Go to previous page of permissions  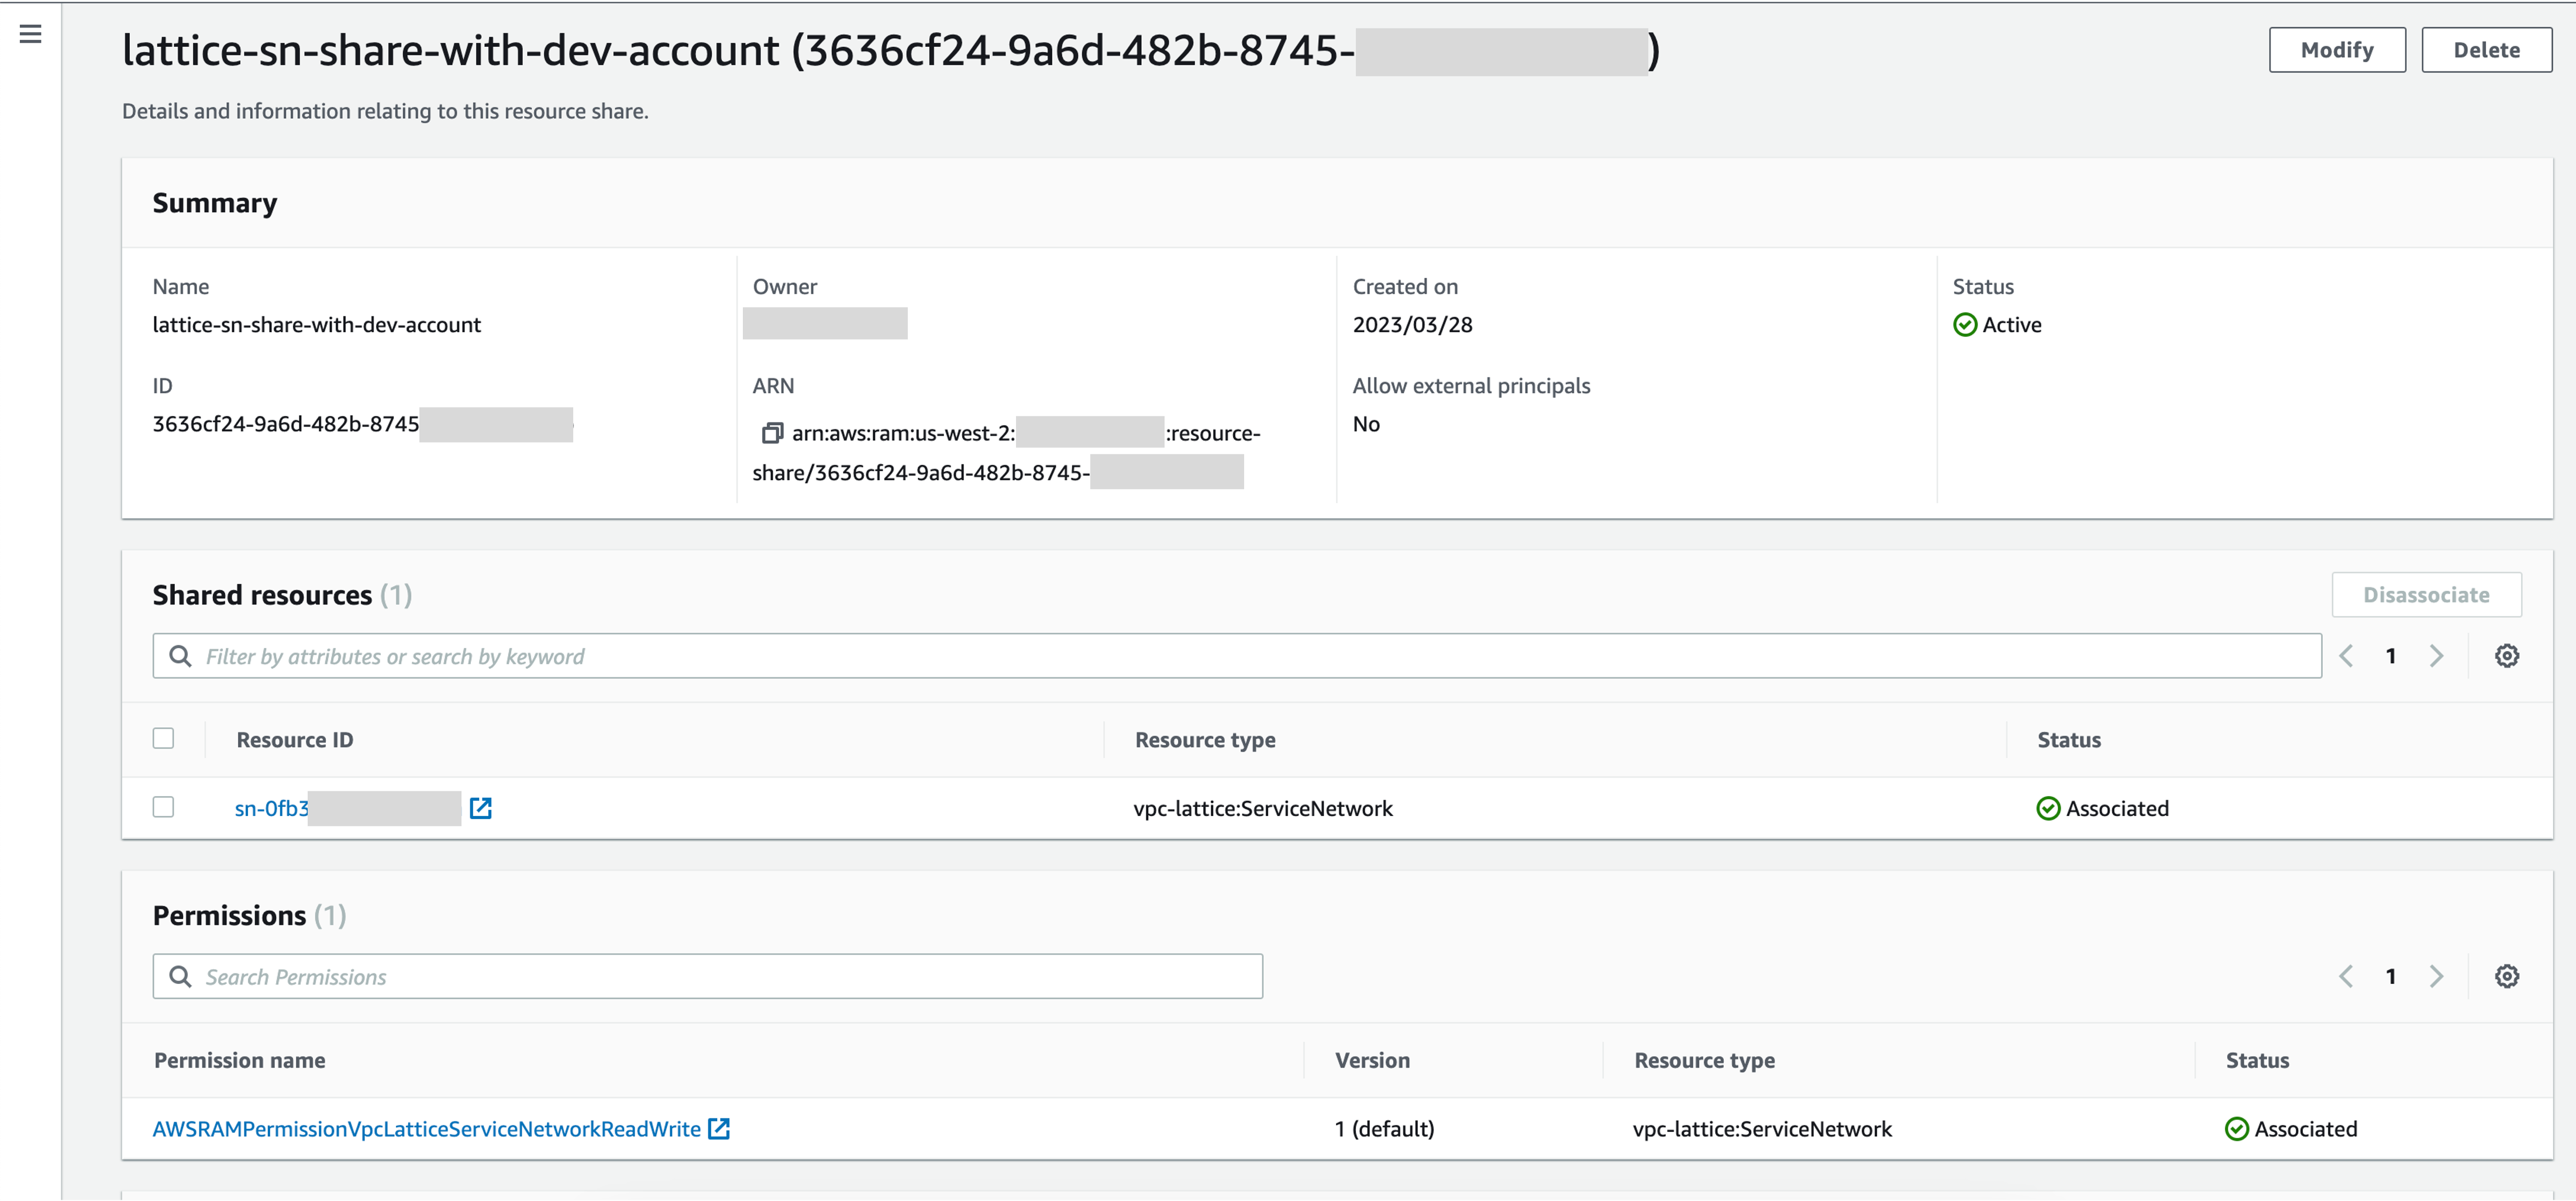(2345, 975)
